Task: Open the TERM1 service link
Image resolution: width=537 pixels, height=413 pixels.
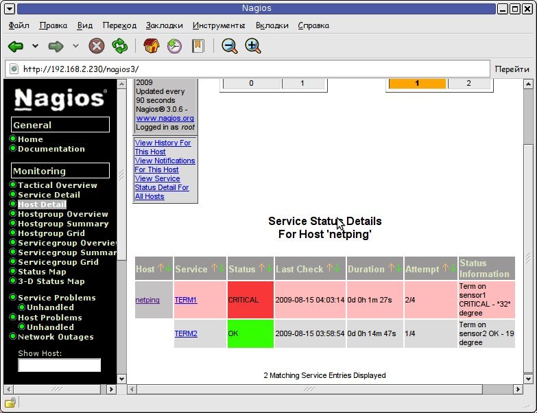Action: [186, 300]
